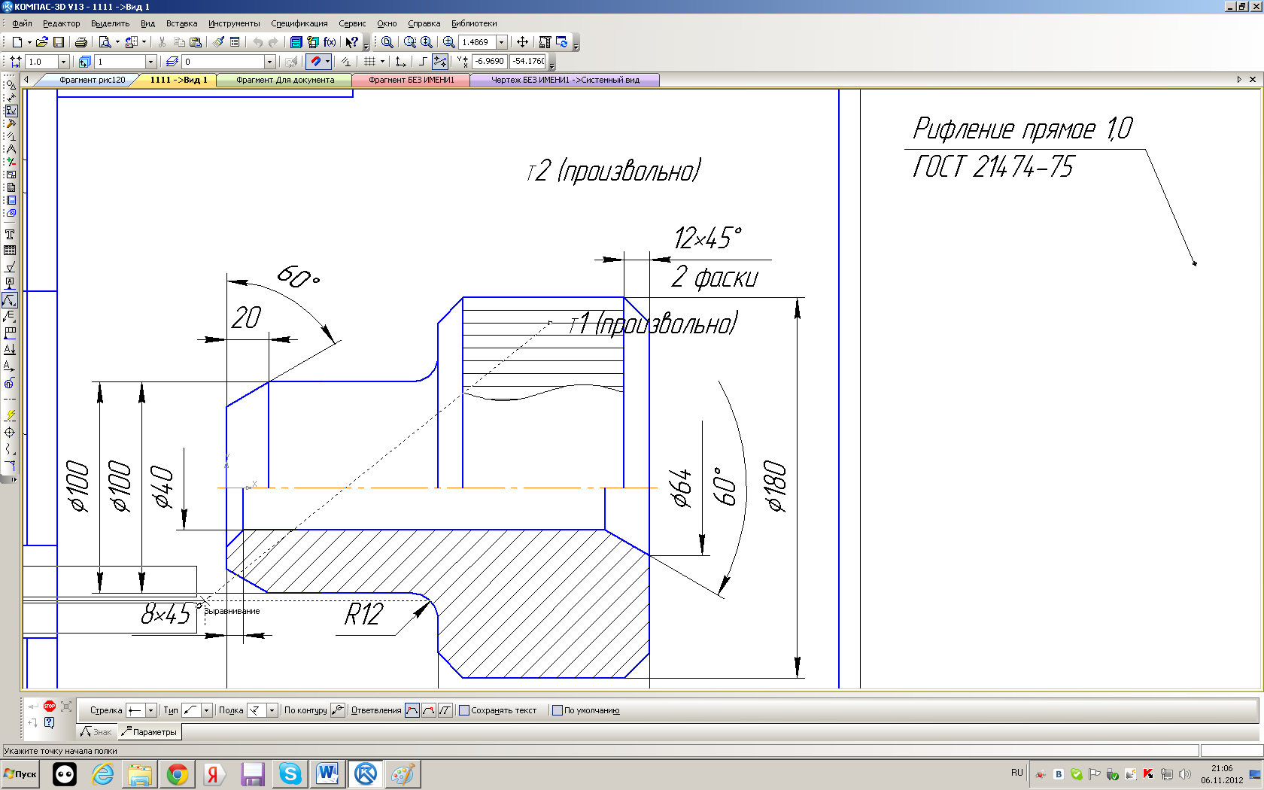This screenshot has height=790, width=1264.
Task: Paste from clipboard
Action: (196, 42)
